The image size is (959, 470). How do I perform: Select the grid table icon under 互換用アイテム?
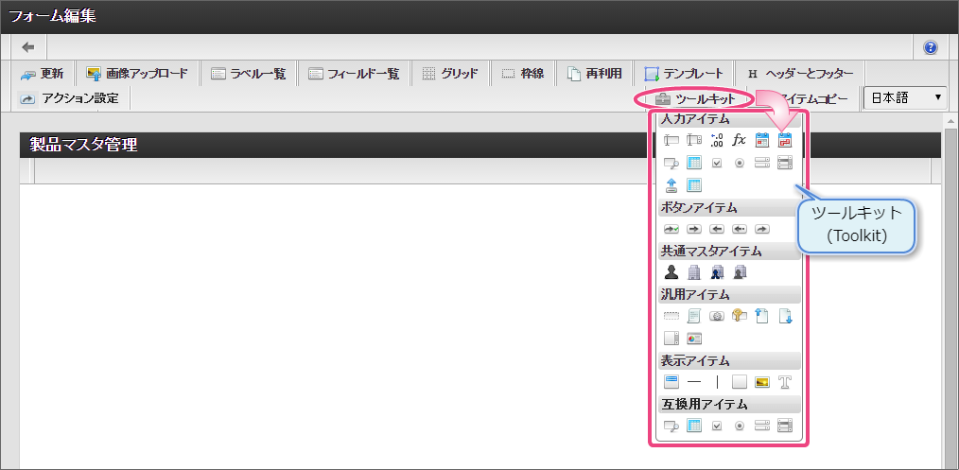693,426
